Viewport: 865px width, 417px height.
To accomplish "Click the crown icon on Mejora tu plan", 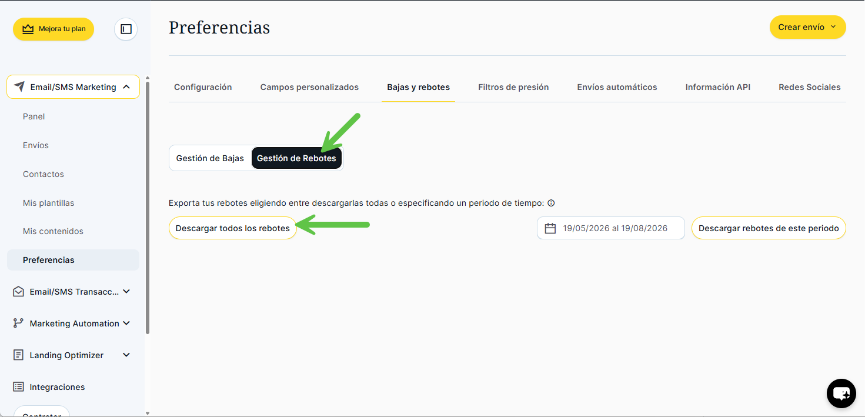I will coord(28,29).
